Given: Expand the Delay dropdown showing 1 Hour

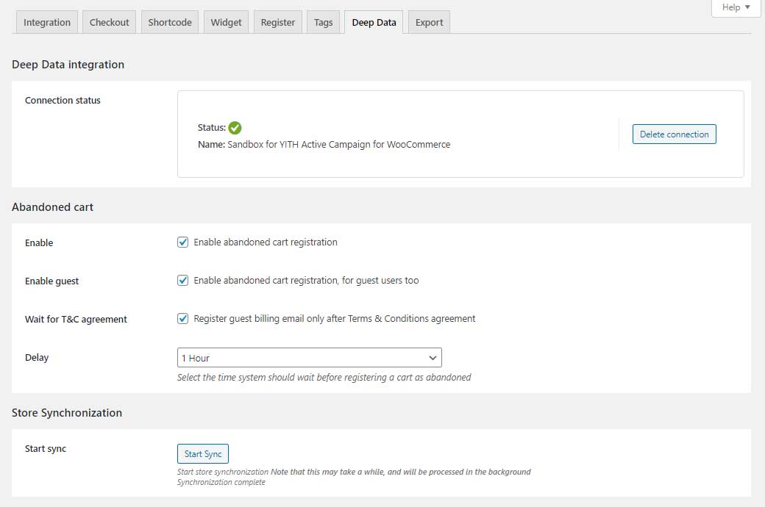Looking at the screenshot, I should (309, 358).
